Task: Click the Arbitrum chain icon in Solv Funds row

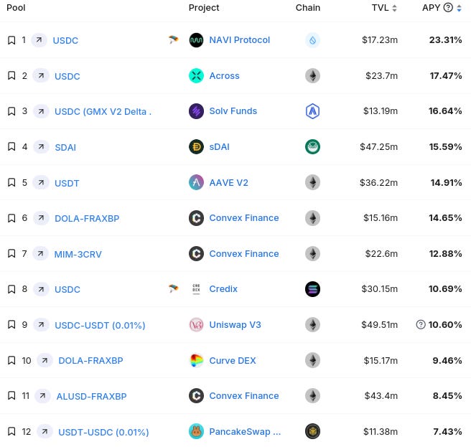Action: [x=312, y=111]
